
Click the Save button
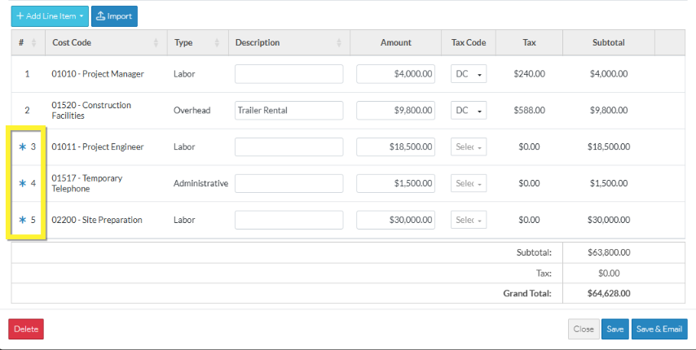615,329
